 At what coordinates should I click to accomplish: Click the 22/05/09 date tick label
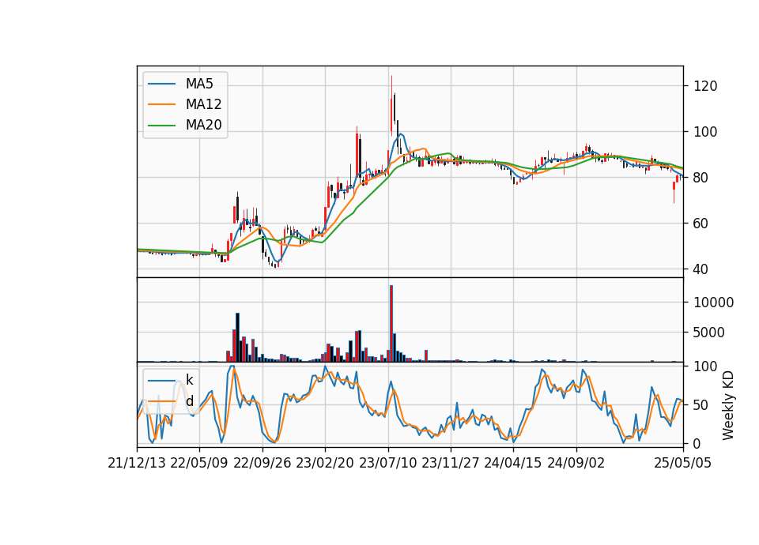(199, 463)
